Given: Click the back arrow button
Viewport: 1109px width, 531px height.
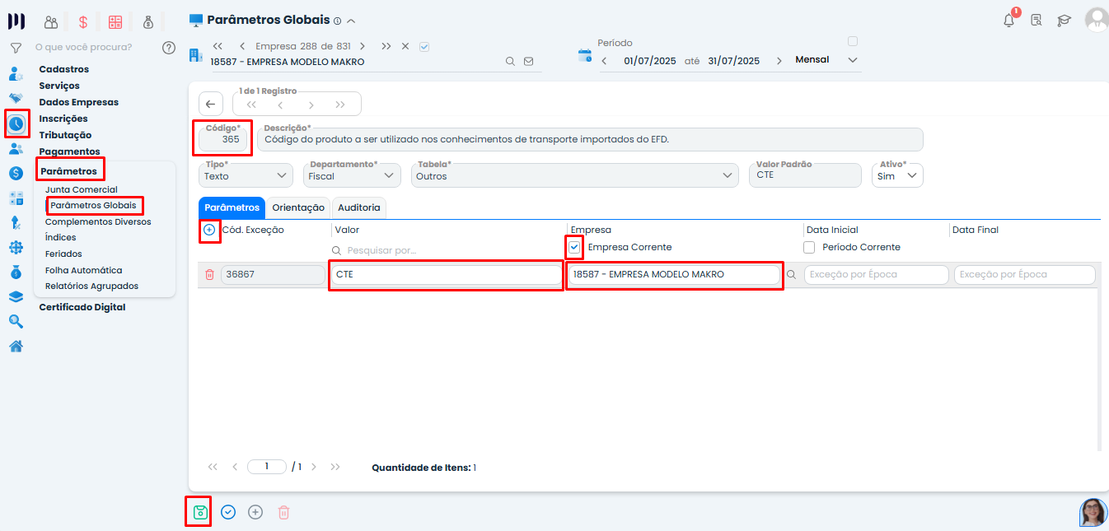Looking at the screenshot, I should [210, 104].
